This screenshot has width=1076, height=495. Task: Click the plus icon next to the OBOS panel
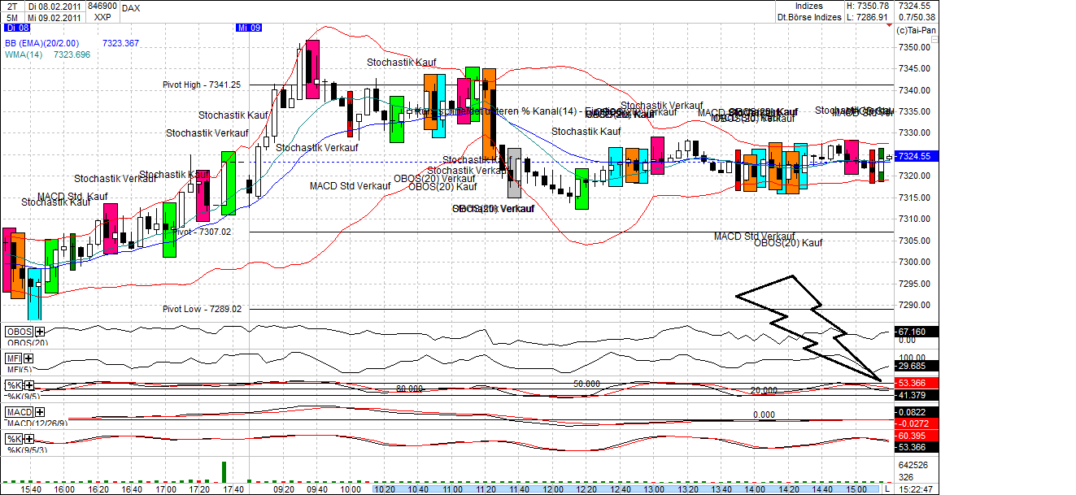tap(39, 332)
